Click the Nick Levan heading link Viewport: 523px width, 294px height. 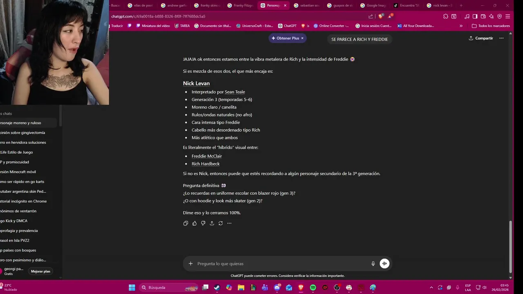196,83
